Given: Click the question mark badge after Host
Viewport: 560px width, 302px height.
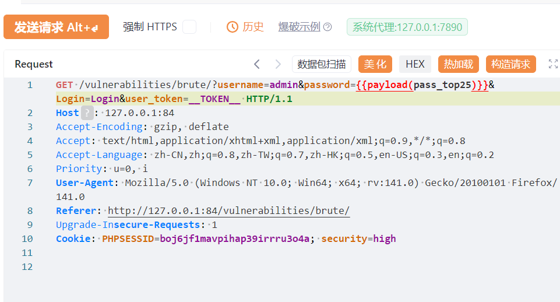Looking at the screenshot, I should 86,113.
